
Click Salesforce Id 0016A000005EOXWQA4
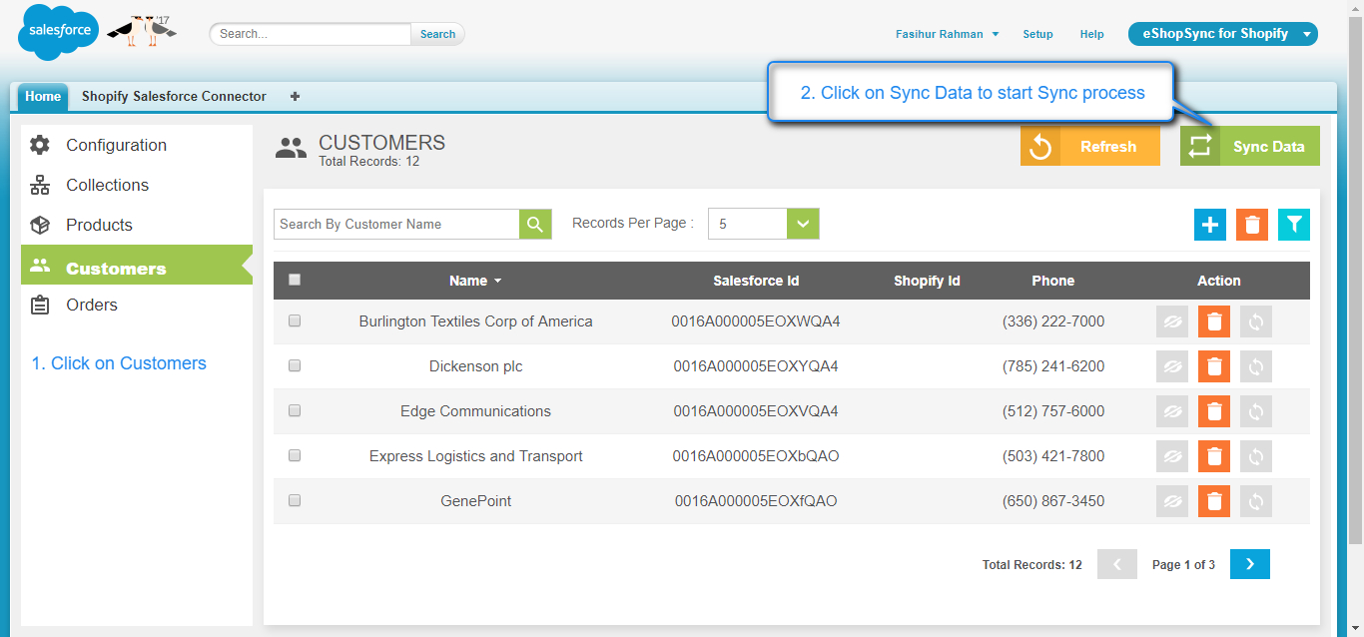pyautogui.click(x=756, y=321)
